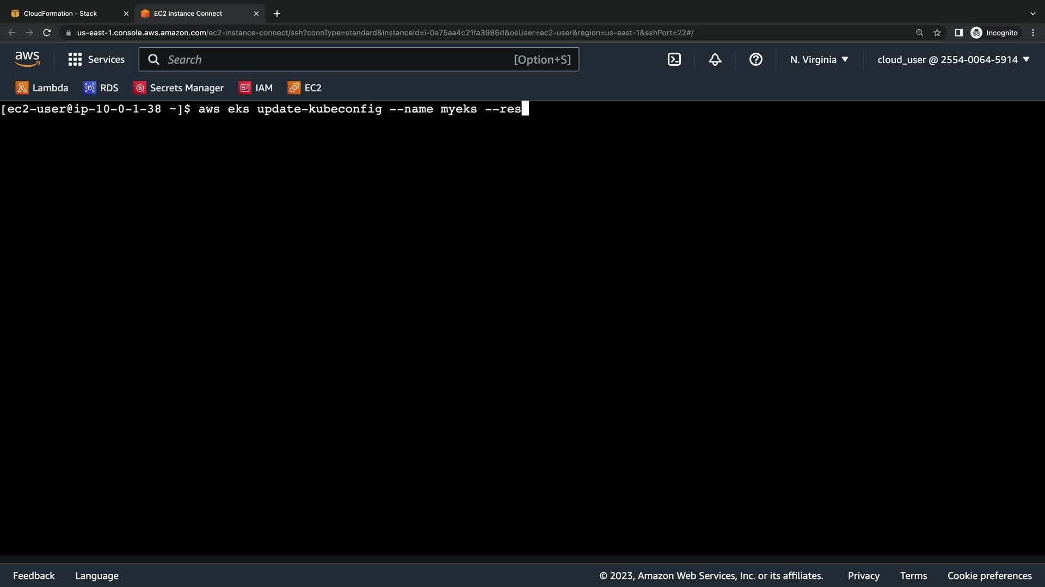
Task: Open Cookie preferences in footer
Action: (989, 576)
